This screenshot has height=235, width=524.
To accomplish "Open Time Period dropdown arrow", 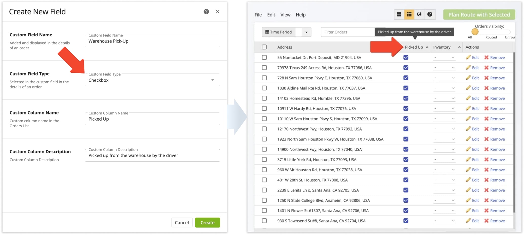I will [x=307, y=32].
